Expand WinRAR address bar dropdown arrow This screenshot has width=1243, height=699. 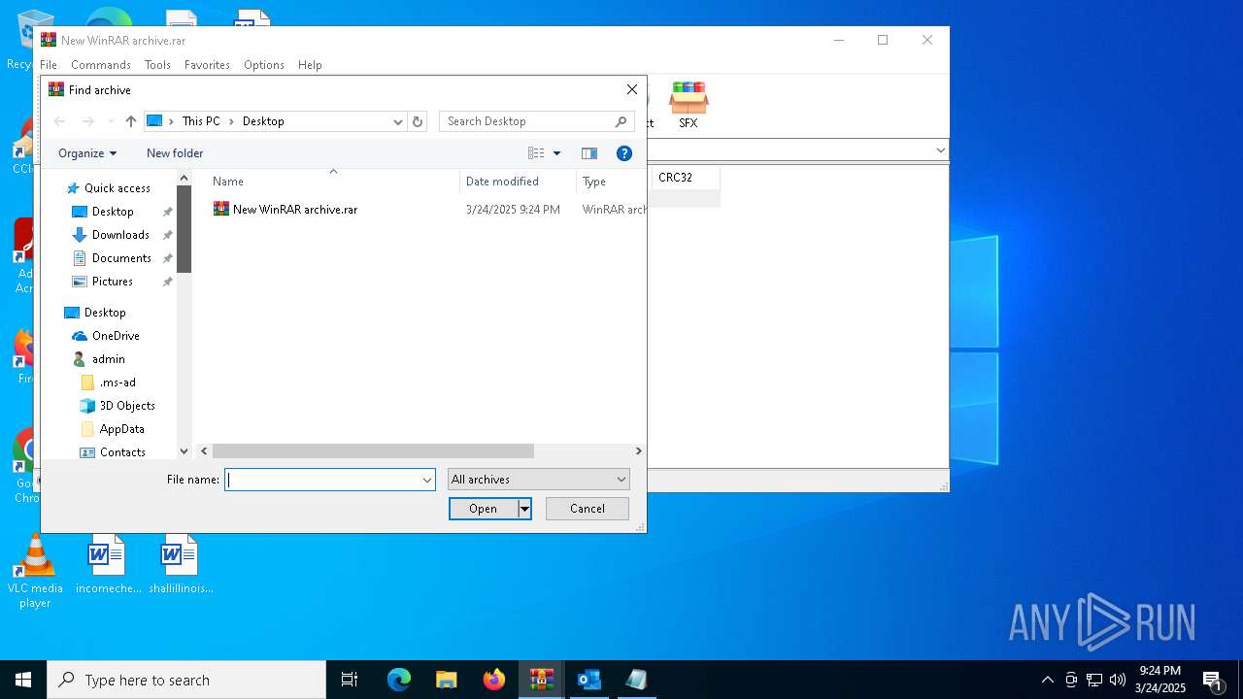coord(940,150)
